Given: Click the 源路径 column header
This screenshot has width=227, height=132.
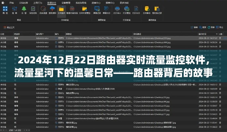Looking at the screenshot, I should tap(69, 34).
